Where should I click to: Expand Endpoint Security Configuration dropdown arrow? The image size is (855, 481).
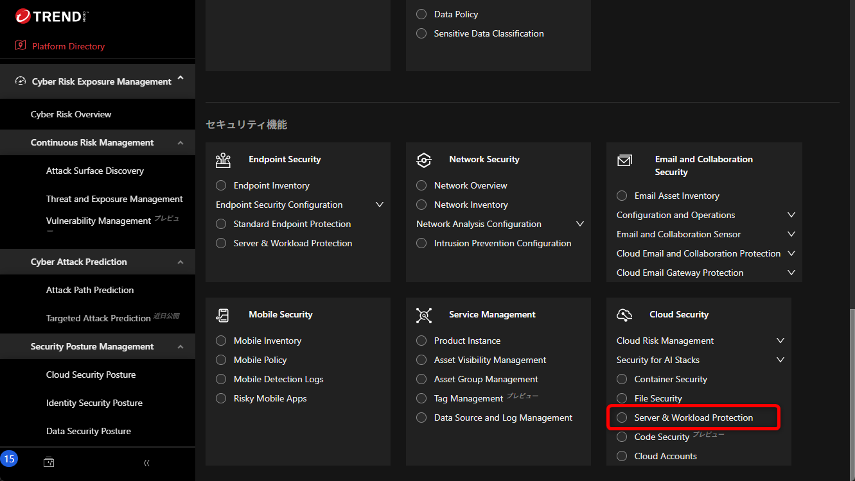point(380,205)
